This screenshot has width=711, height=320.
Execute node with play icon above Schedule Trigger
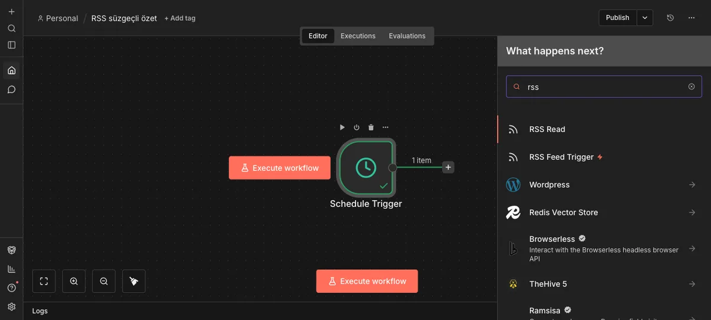[x=342, y=127]
